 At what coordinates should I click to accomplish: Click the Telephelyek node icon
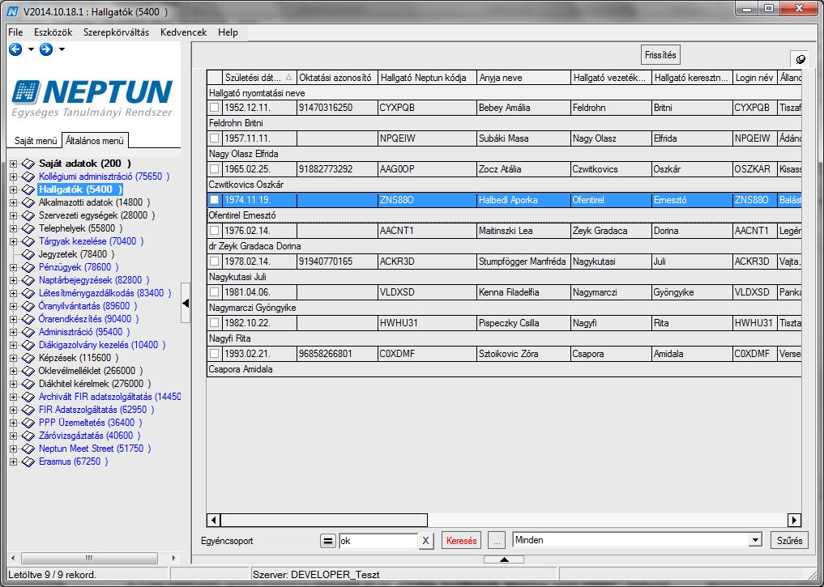(x=28, y=228)
